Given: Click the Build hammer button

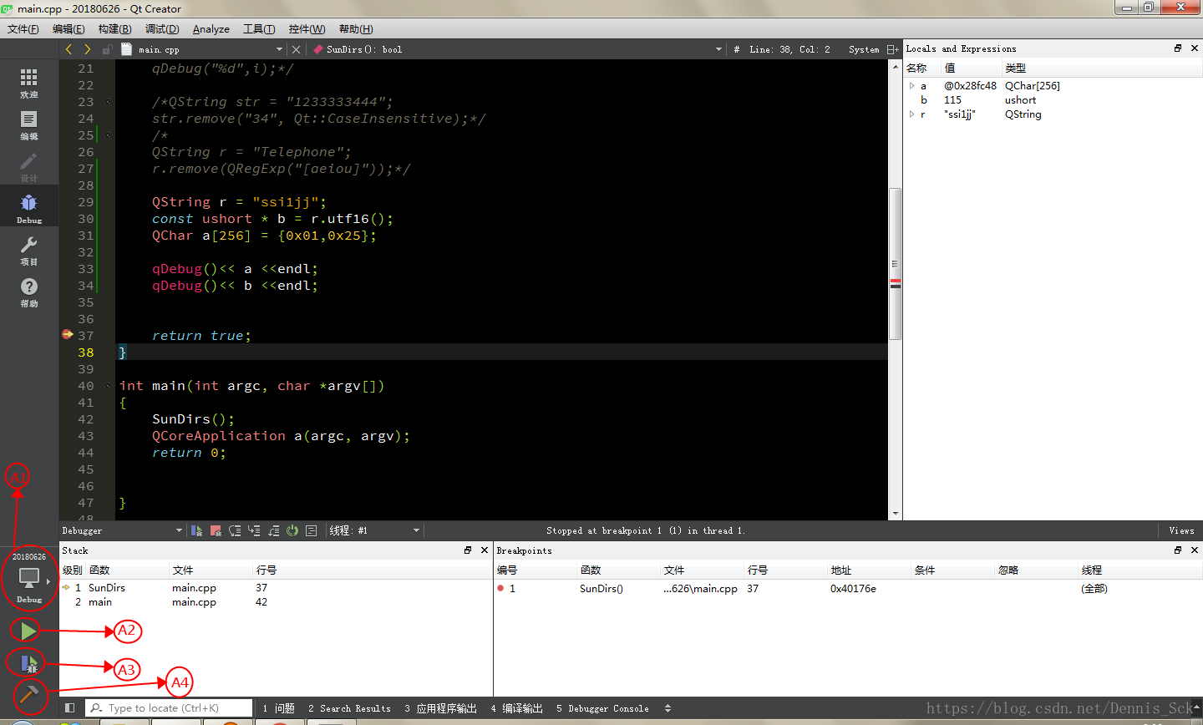Looking at the screenshot, I should point(28,694).
